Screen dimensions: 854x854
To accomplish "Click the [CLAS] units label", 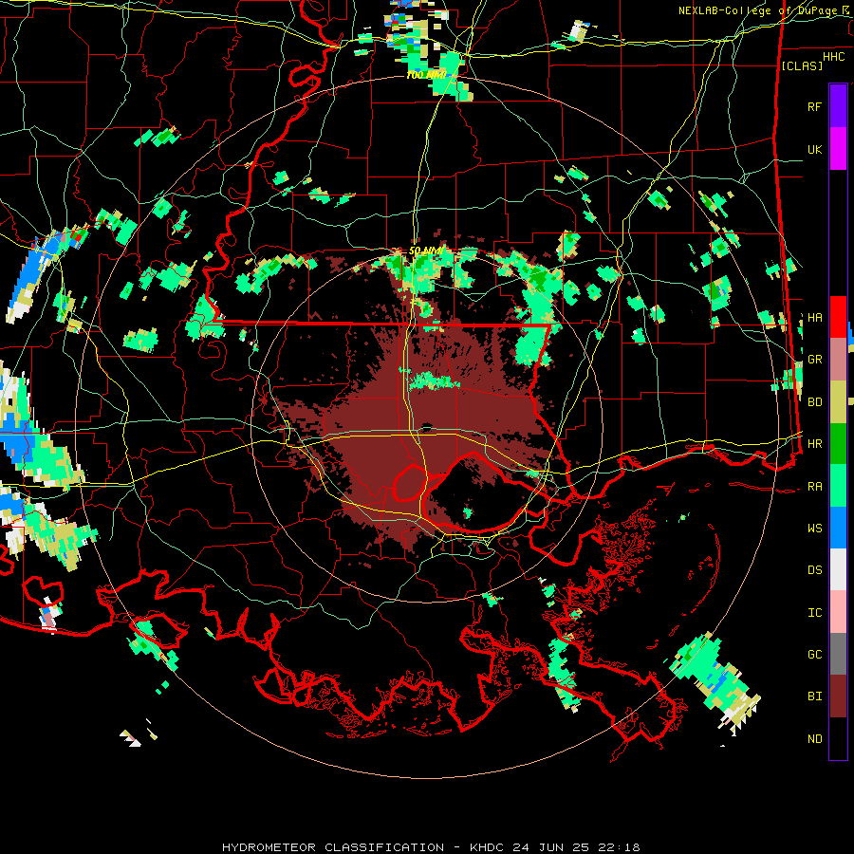I will pos(802,66).
